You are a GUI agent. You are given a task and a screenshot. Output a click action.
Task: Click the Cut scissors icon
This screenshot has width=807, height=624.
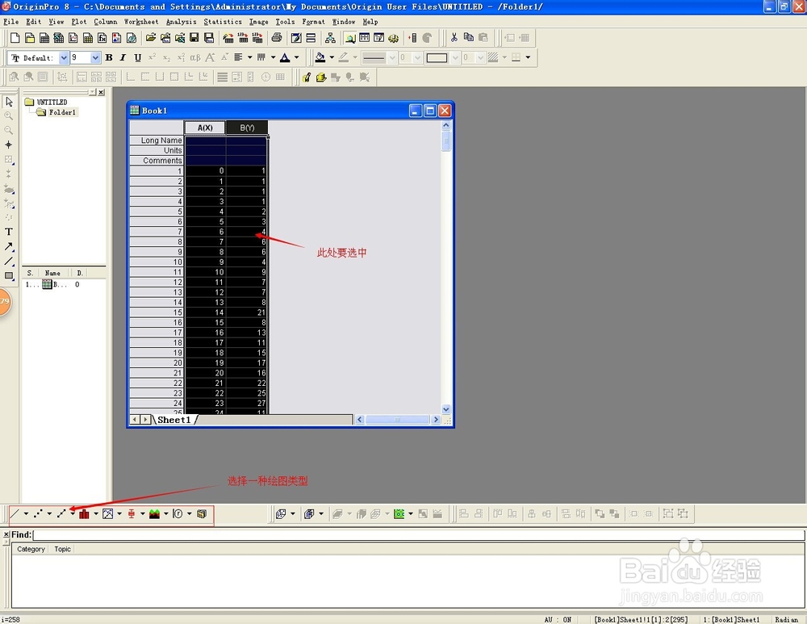coord(454,38)
